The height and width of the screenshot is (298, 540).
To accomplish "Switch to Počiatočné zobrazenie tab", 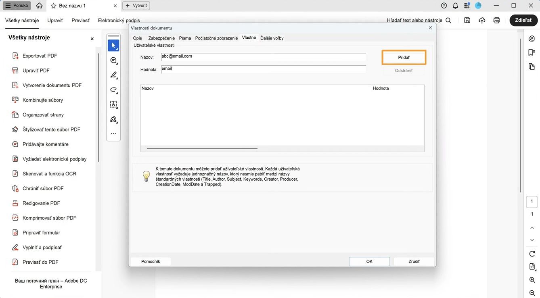I will click(x=216, y=38).
